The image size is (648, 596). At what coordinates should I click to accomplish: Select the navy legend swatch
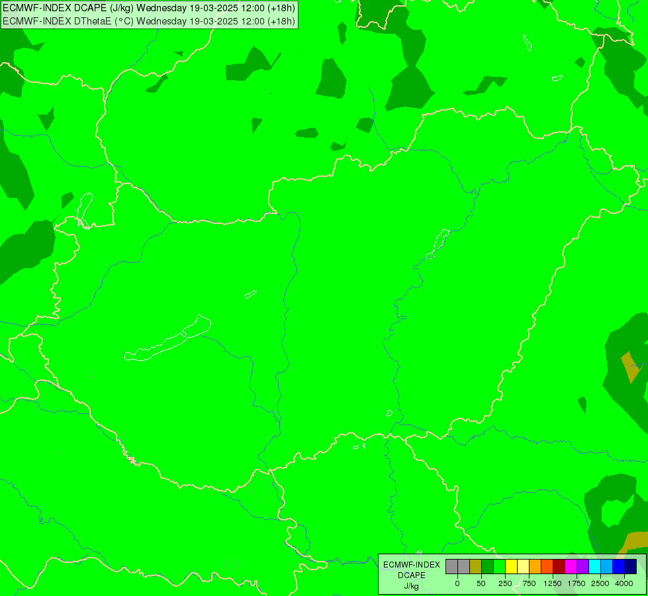pos(631,567)
